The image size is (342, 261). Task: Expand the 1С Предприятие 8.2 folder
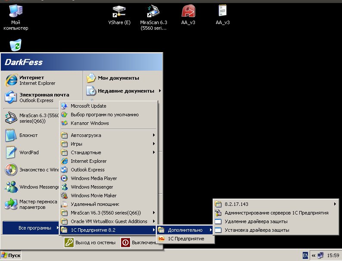click(x=108, y=230)
